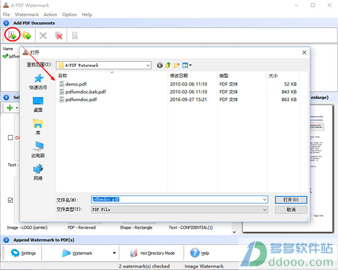Open the File menu

click(6, 15)
